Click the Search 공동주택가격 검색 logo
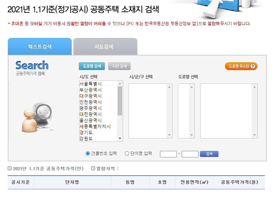The width and height of the screenshot is (275, 202). point(32,68)
